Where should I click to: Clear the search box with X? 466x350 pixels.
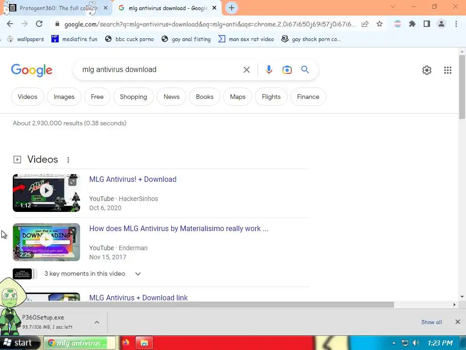coord(246,70)
